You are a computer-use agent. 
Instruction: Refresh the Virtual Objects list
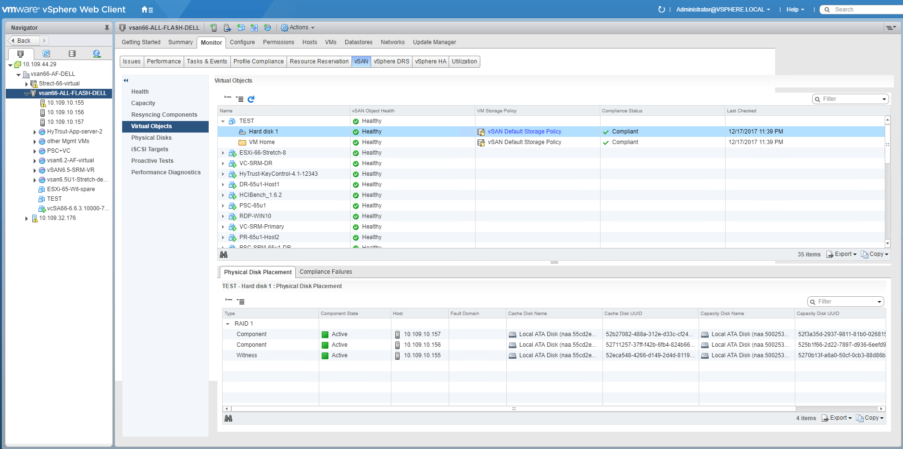pos(251,99)
